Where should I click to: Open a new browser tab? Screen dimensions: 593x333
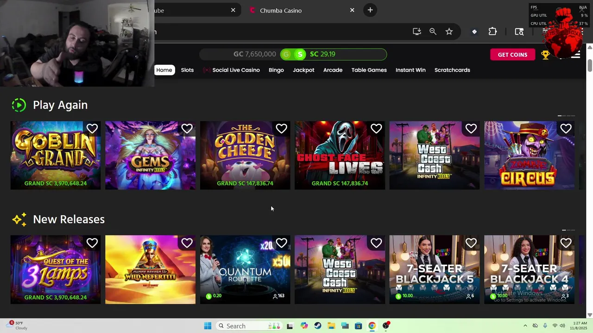[x=370, y=10]
